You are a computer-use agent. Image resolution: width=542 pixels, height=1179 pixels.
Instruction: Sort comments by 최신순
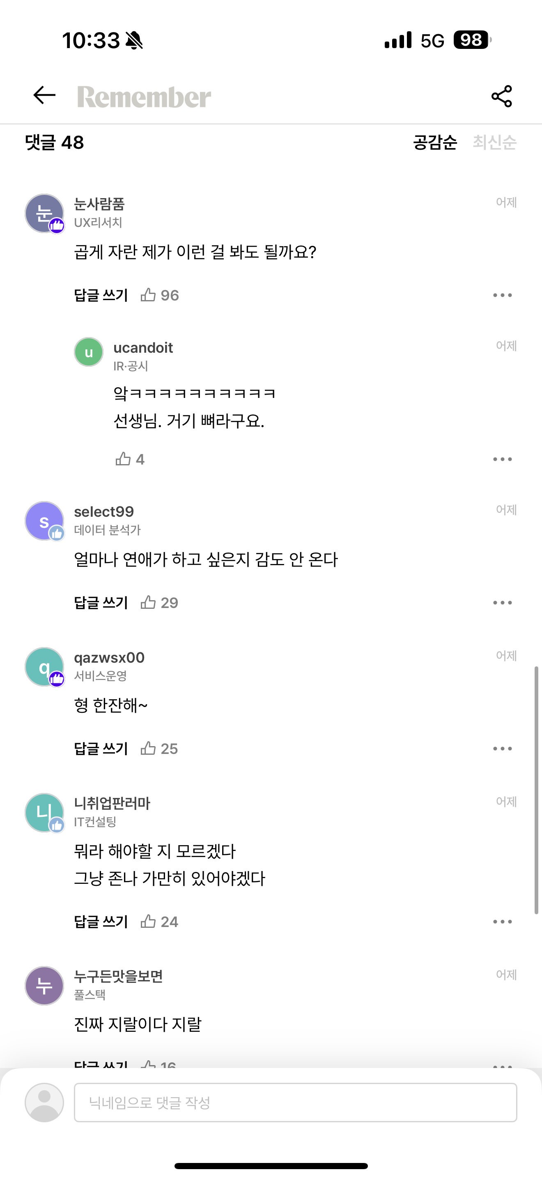[x=494, y=142]
